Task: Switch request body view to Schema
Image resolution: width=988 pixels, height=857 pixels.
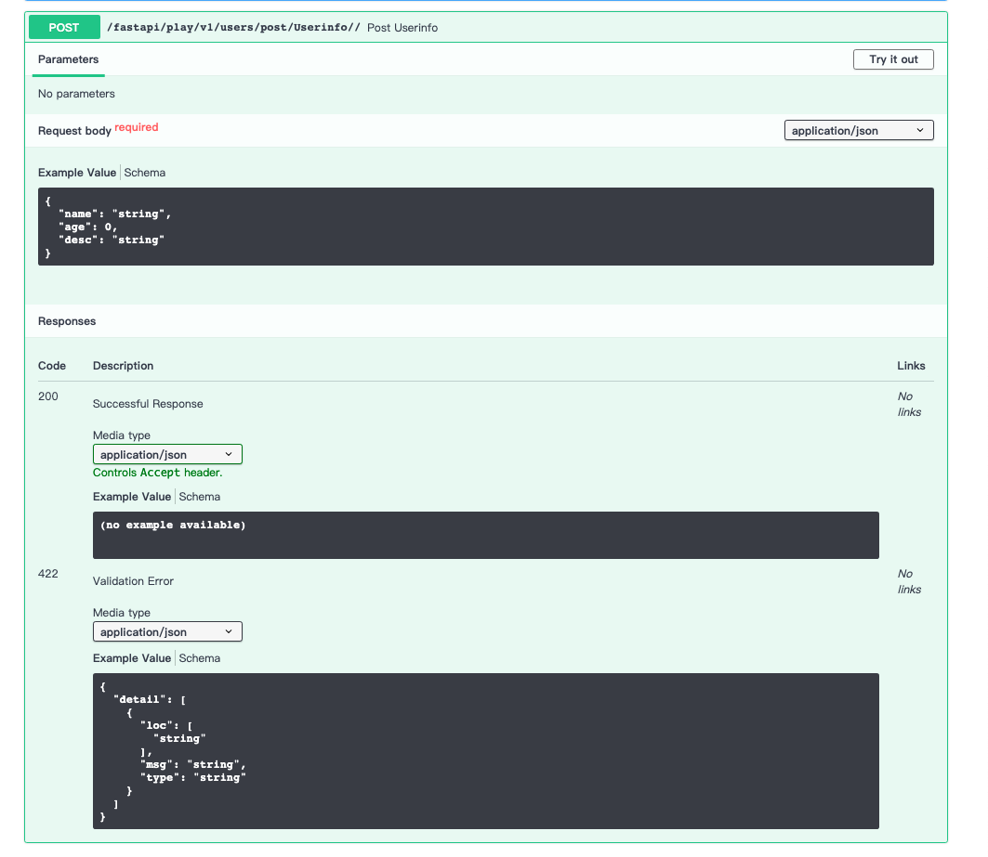Action: click(x=145, y=173)
